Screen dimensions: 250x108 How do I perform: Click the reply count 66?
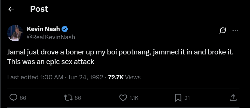pos(23,98)
